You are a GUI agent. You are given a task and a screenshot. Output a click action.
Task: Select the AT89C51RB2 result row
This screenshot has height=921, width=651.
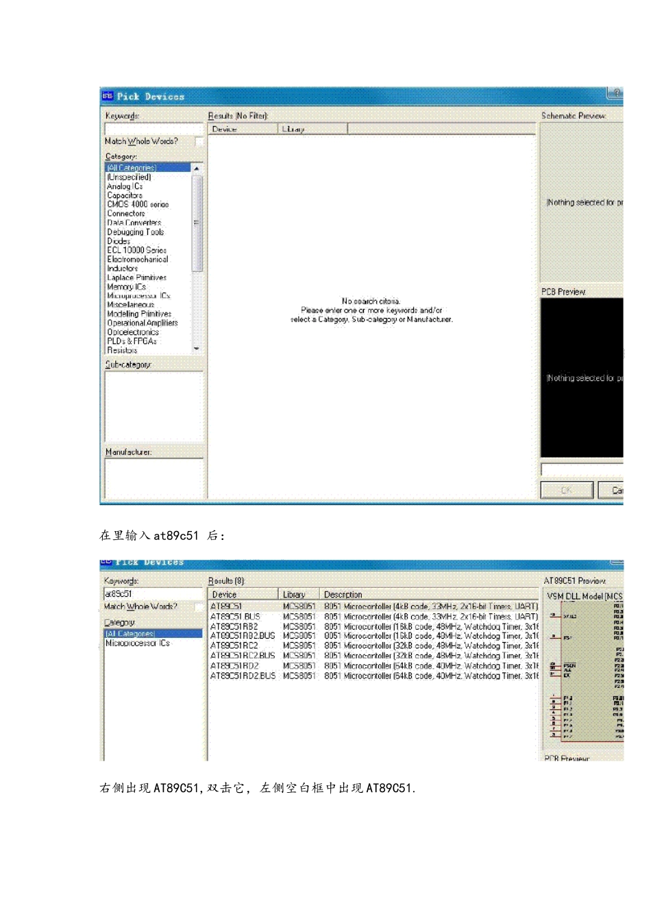click(x=373, y=626)
